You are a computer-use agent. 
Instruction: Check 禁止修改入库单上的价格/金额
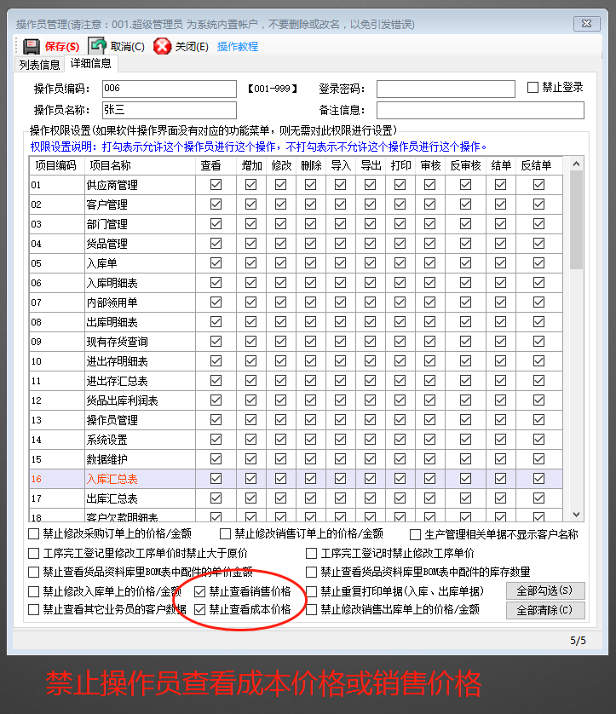[34, 591]
